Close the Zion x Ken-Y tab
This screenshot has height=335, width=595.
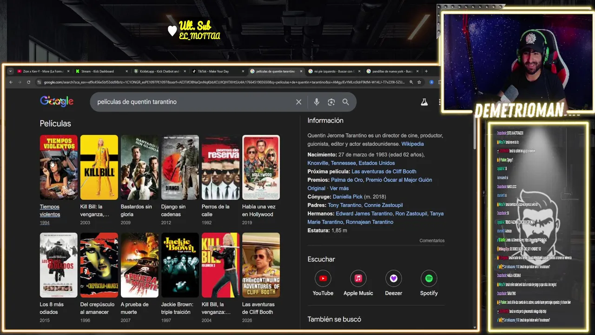(x=68, y=71)
